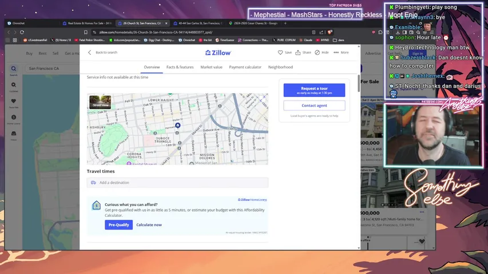Open the Zillow Home Loans link

[252, 200]
